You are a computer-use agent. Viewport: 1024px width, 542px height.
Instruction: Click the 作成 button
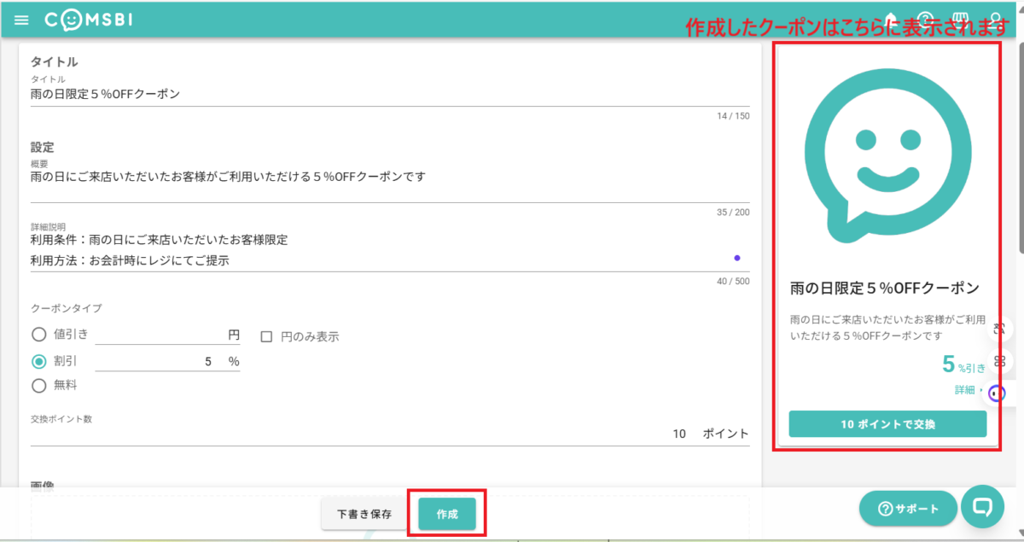pyautogui.click(x=447, y=514)
